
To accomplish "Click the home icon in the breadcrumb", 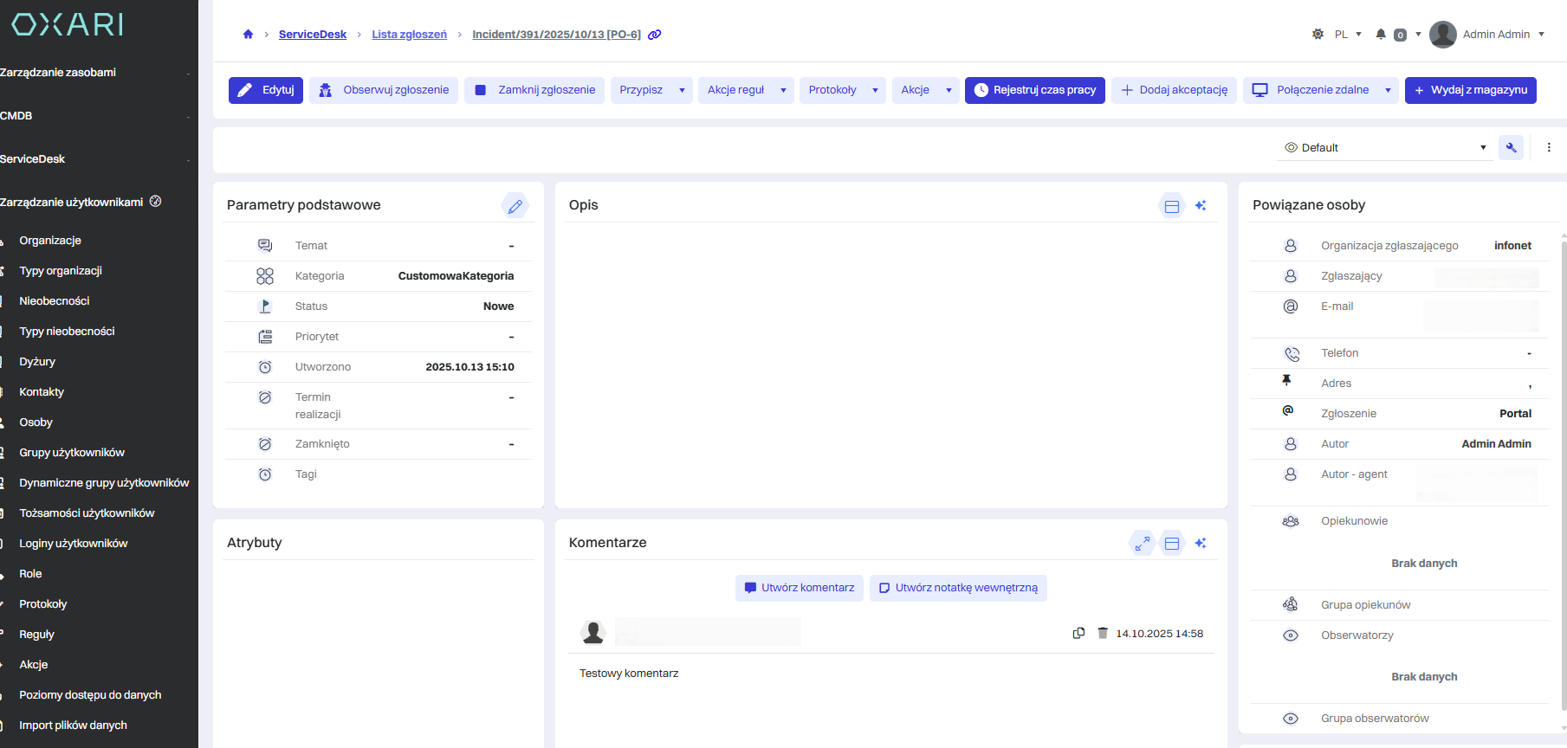I will (248, 35).
